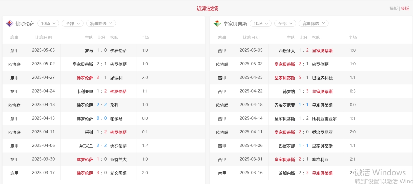This screenshot has height=184, width=413.
Task: Click the 3:0 score against 尤文图斯
Action: tap(102, 173)
